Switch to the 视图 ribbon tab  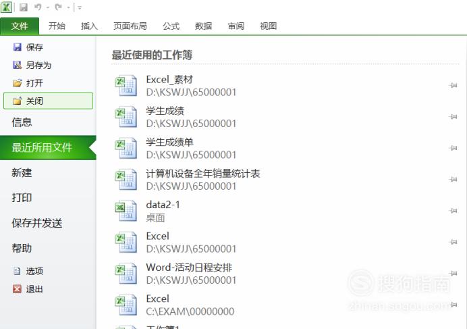(269, 26)
